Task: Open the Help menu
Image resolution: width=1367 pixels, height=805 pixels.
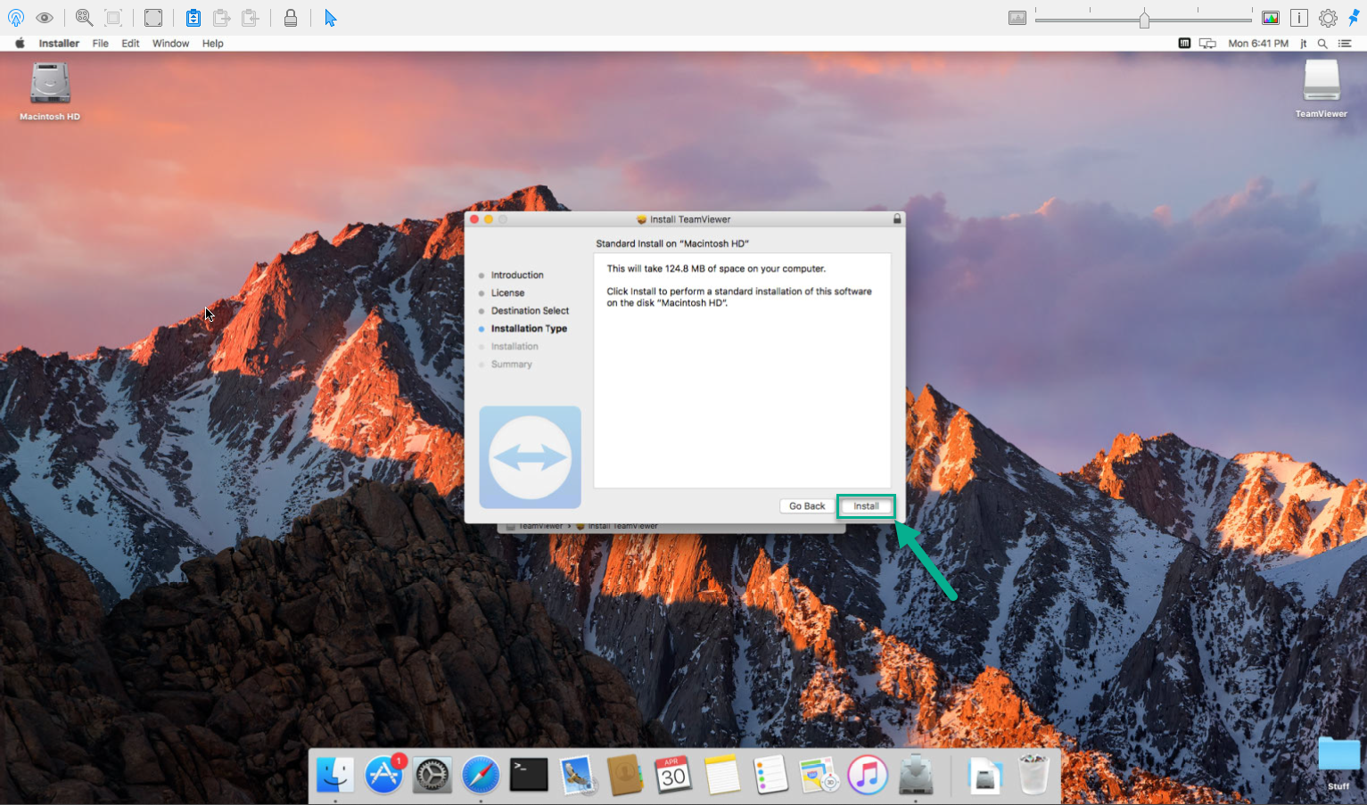Action: click(212, 43)
